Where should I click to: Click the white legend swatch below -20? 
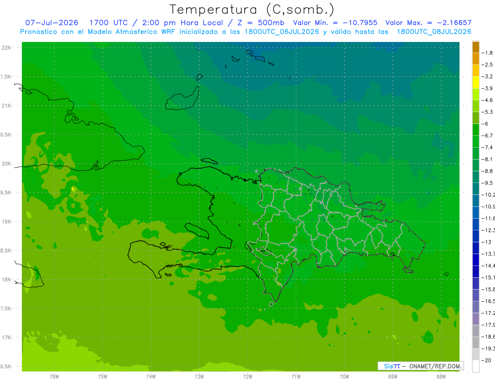(x=476, y=366)
